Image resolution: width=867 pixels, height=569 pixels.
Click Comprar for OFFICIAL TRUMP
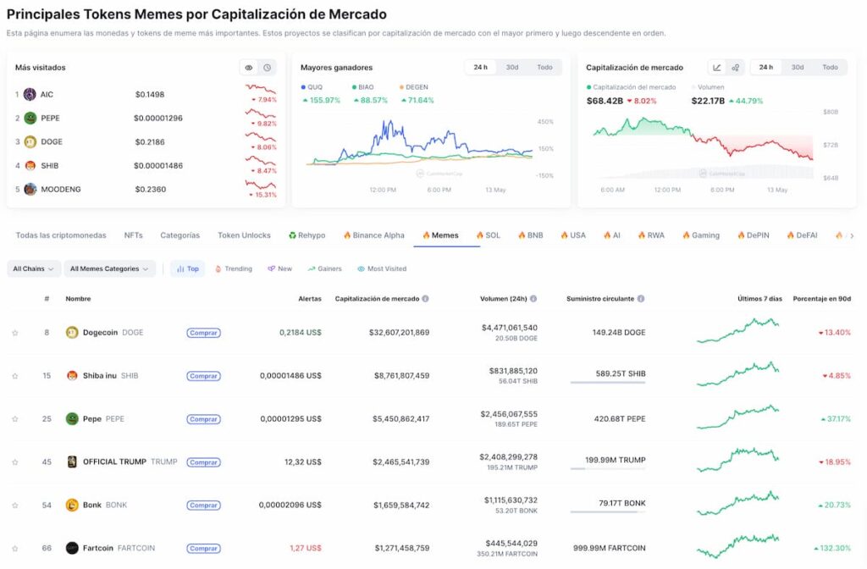pyautogui.click(x=203, y=462)
